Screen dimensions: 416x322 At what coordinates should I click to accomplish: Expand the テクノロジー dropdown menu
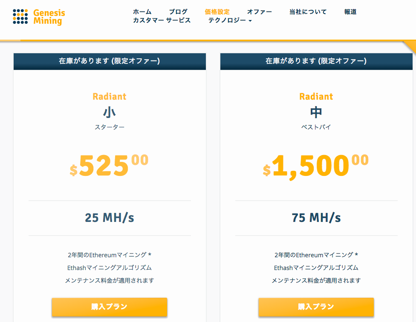point(230,20)
